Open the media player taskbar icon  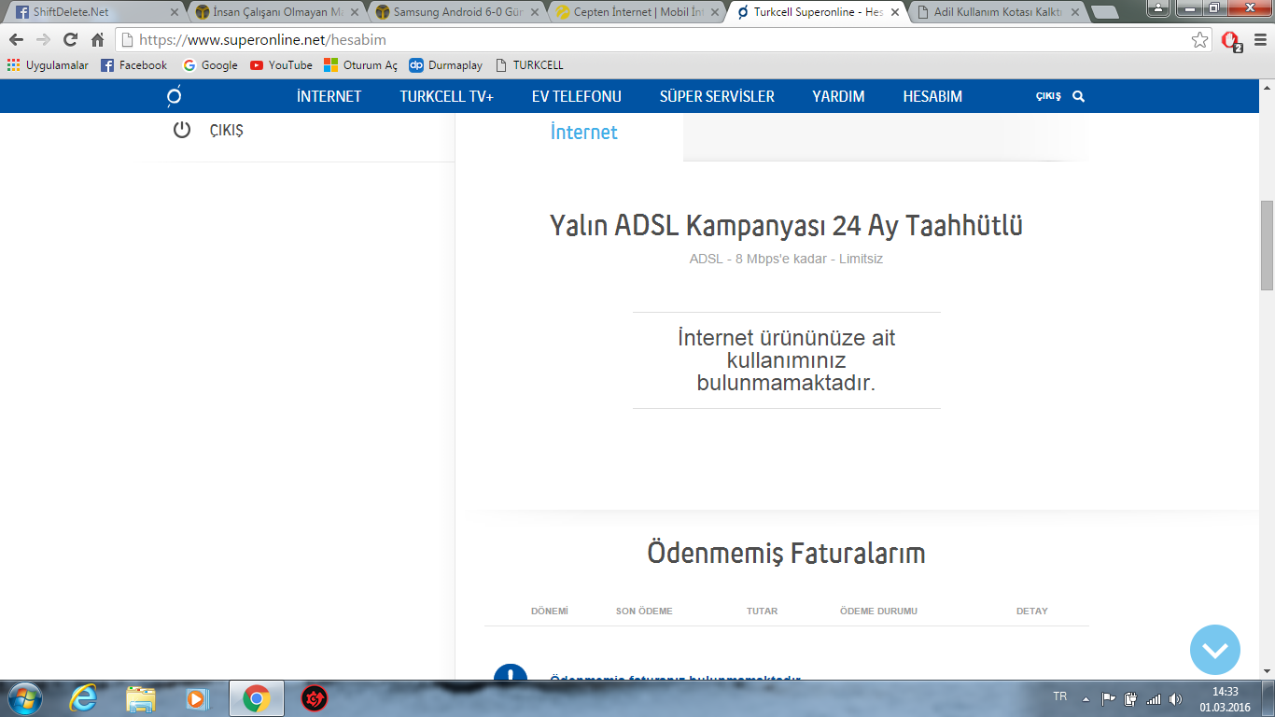coord(198,698)
